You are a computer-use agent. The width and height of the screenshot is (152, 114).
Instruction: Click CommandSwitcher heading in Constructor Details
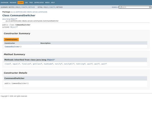[14, 78]
